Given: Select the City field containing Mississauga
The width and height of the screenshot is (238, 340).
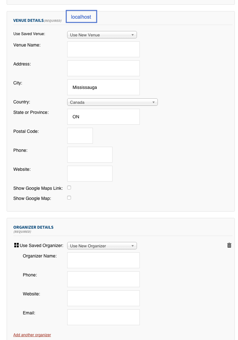Looking at the screenshot, I should click(x=103, y=87).
